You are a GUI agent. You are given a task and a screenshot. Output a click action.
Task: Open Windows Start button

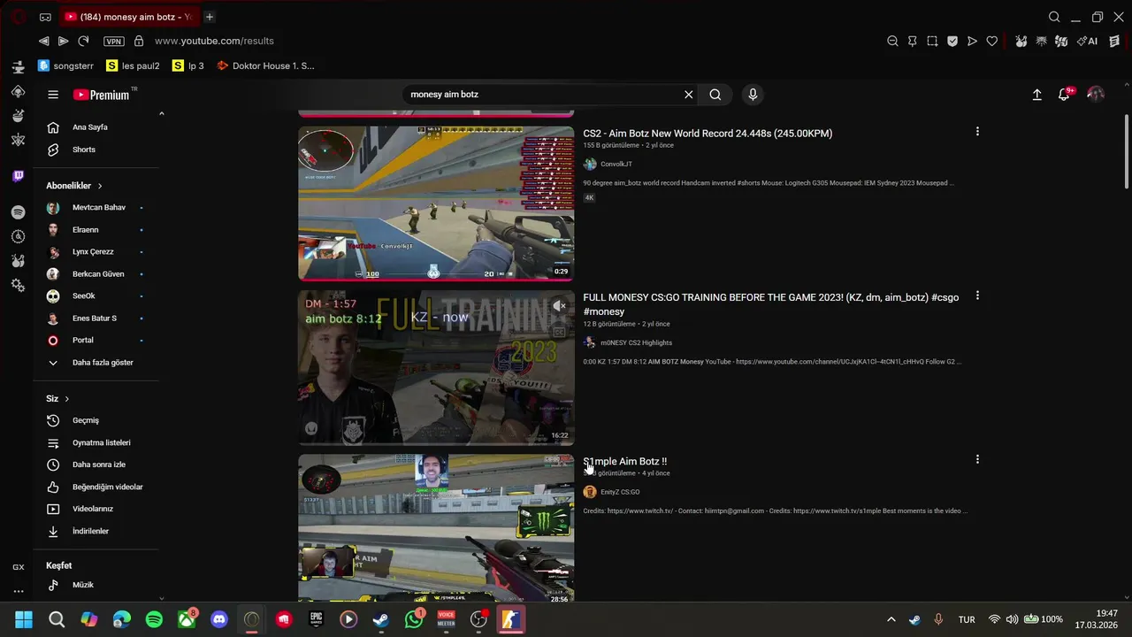click(24, 619)
